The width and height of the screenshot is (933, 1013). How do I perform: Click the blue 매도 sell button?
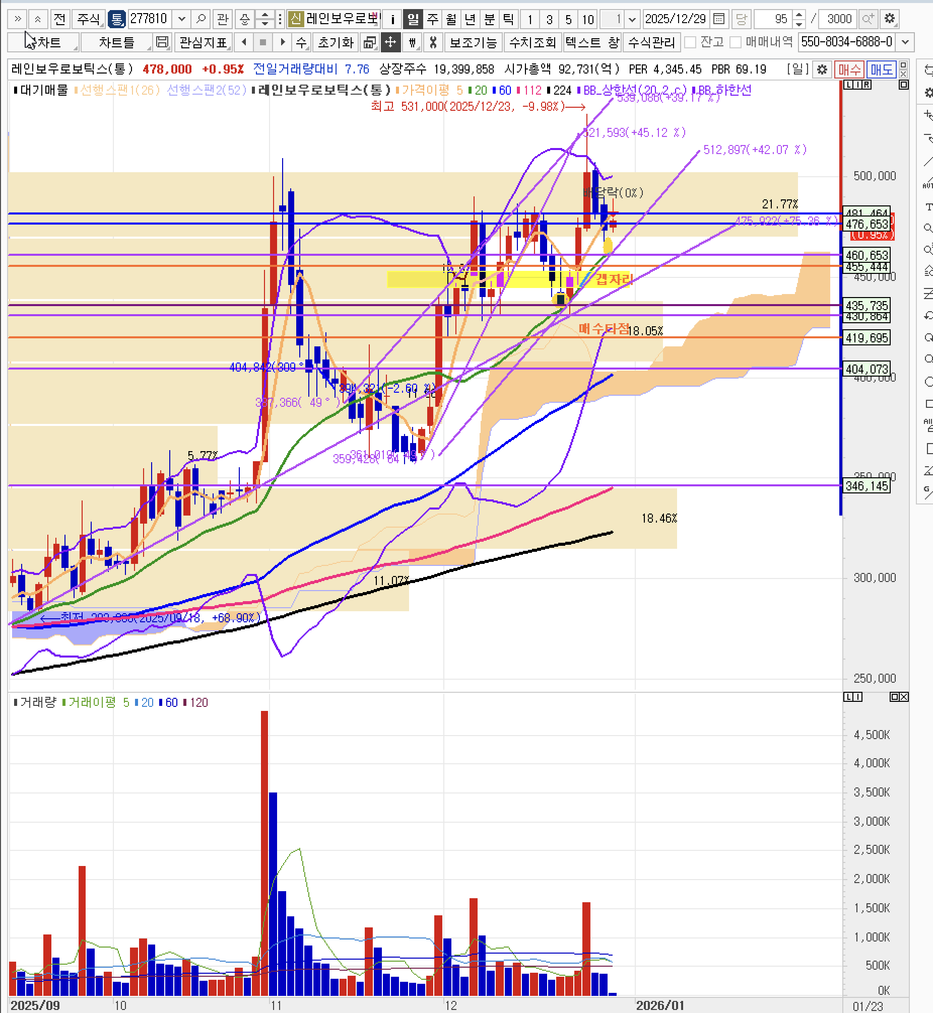tap(881, 69)
